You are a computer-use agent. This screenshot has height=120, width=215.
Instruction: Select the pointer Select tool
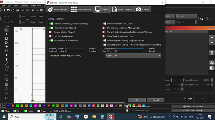(6, 30)
